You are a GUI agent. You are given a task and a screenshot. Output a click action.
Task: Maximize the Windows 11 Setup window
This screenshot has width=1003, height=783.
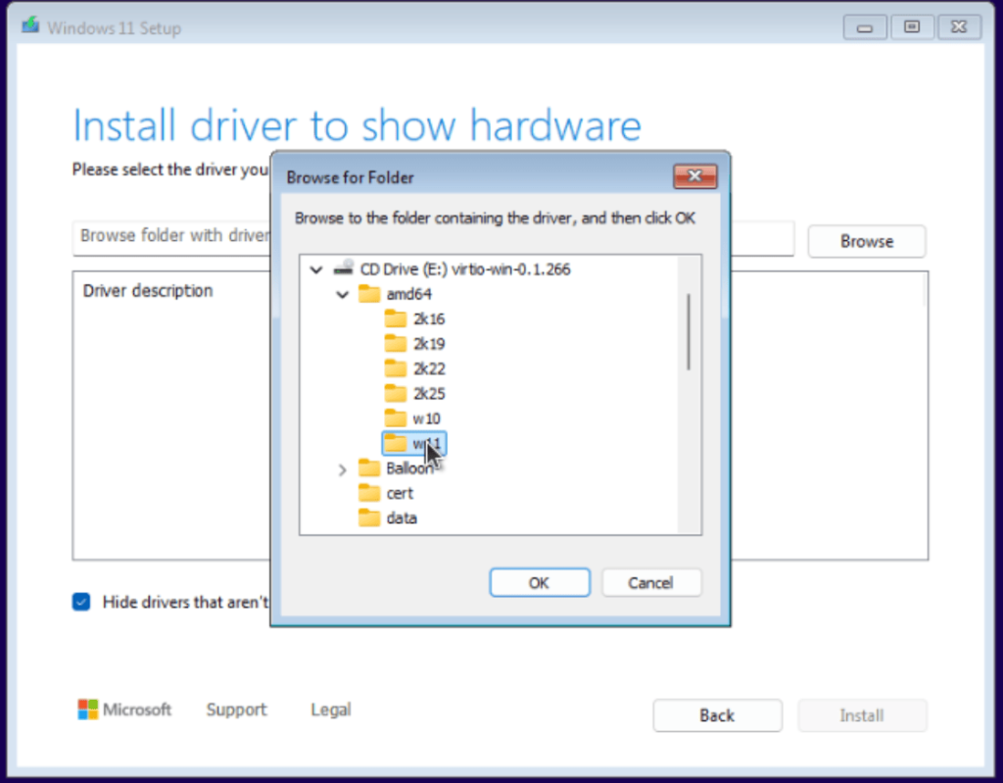pos(912,26)
